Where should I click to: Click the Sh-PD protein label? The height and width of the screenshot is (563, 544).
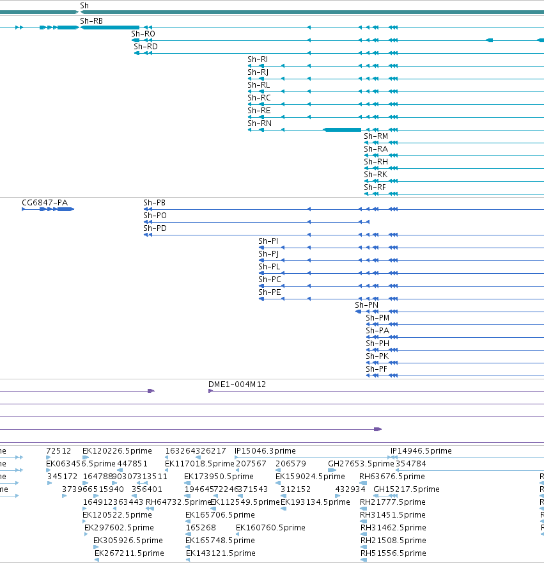tap(155, 228)
